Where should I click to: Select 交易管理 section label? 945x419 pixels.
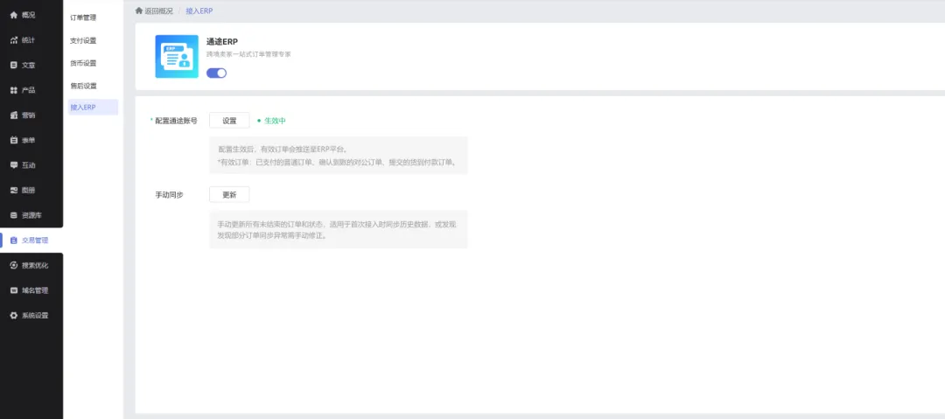pyautogui.click(x=35, y=241)
